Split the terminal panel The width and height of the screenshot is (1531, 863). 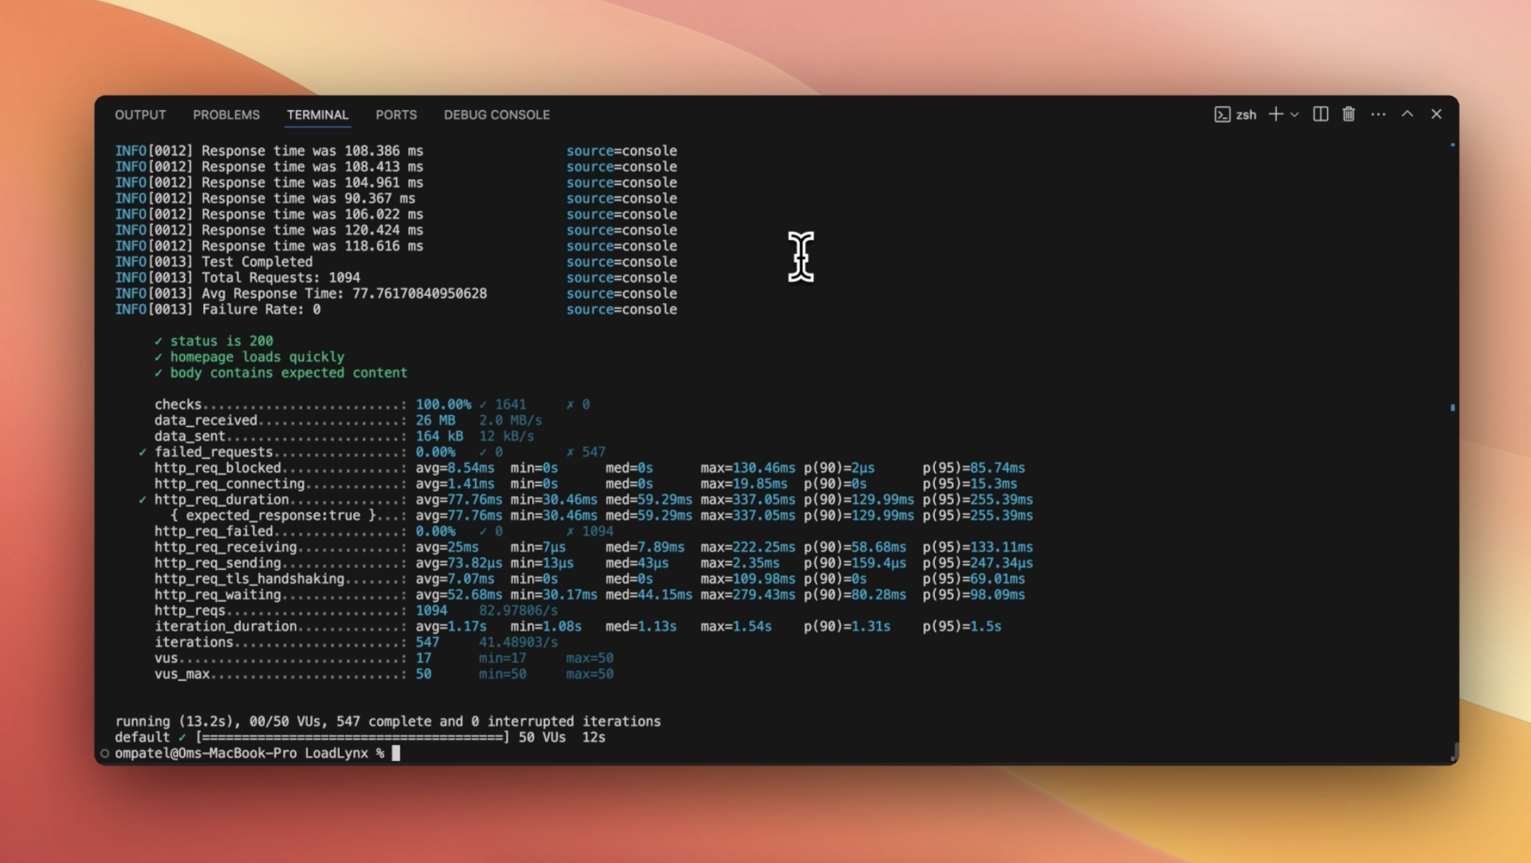point(1320,114)
